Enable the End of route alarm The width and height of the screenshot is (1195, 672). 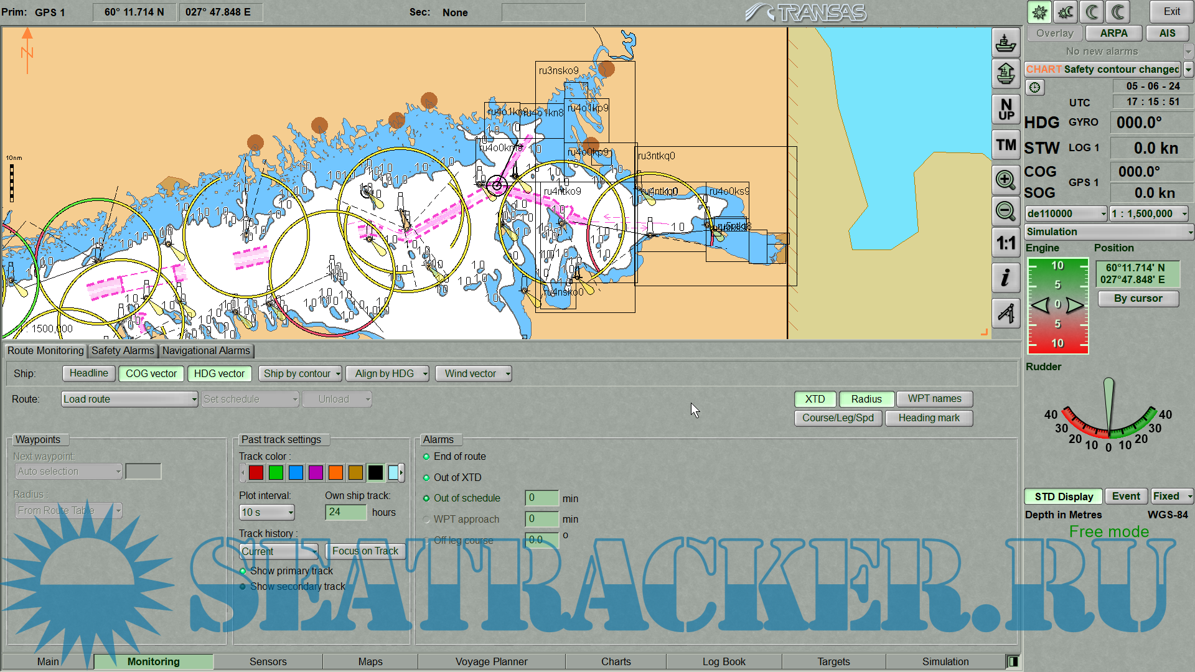[x=426, y=457]
